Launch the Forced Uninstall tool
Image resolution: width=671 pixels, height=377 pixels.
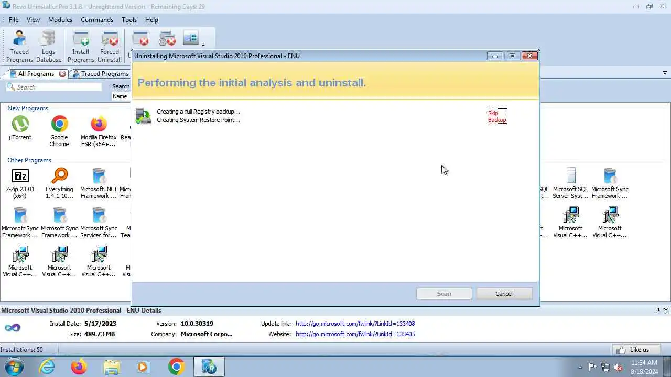[x=110, y=47]
